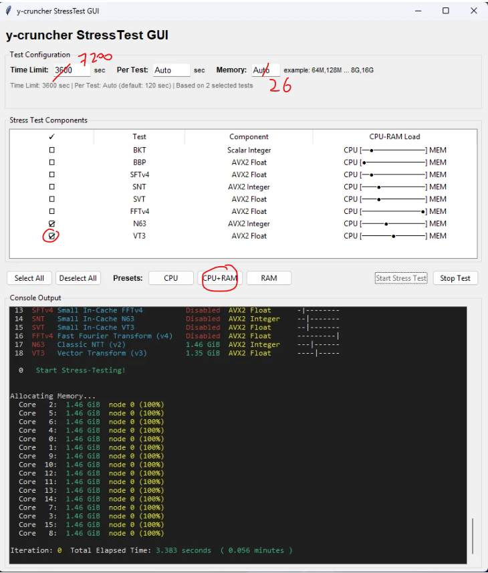
Task: Click the AVX2 Float cell for FFTv4
Action: point(249,211)
